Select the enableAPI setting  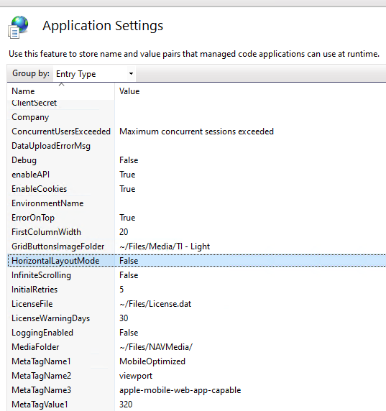pos(30,175)
